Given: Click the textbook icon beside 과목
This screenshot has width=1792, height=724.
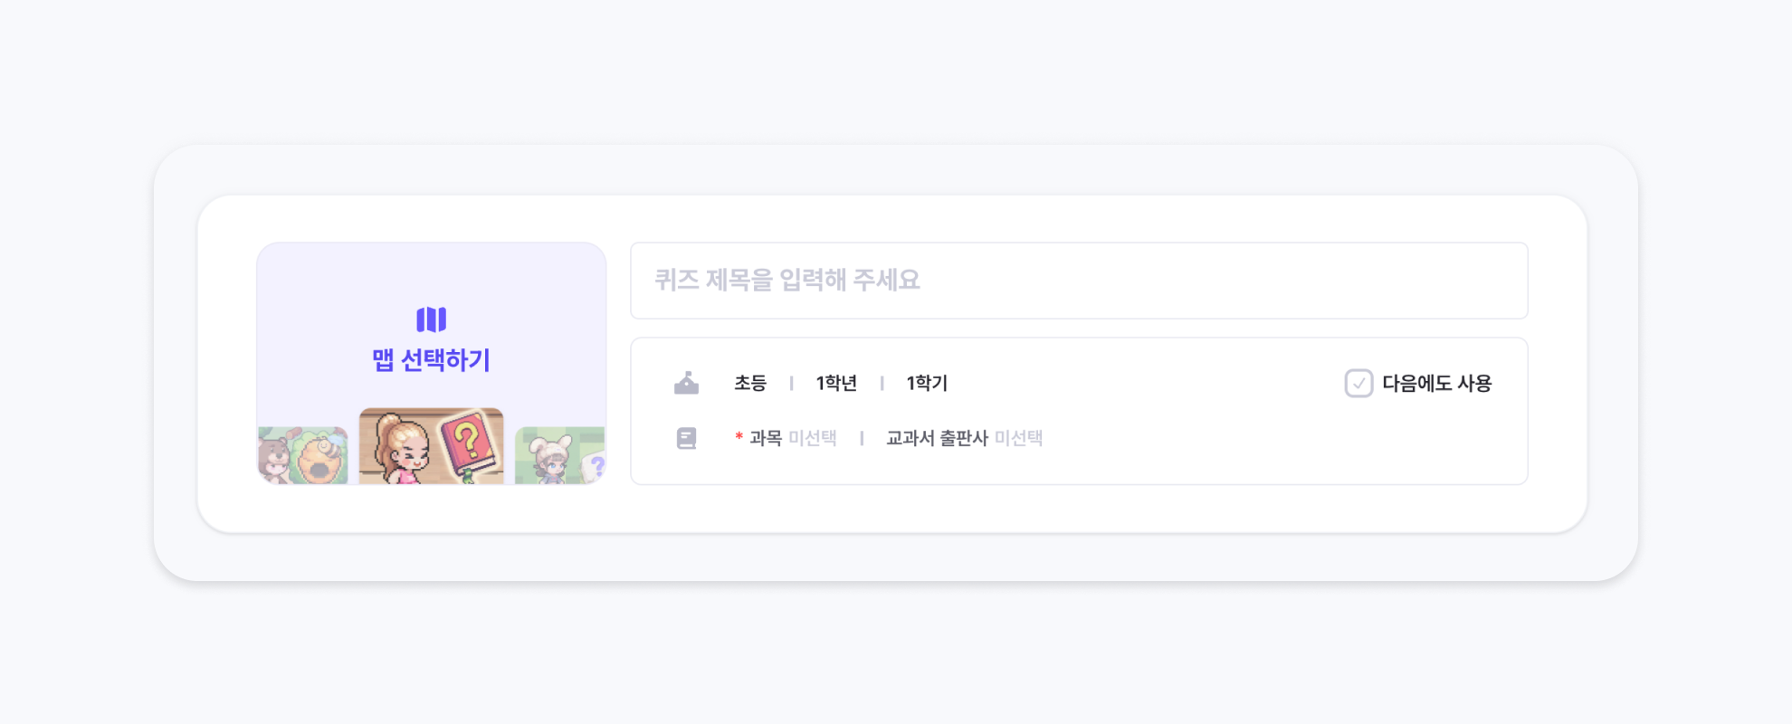Looking at the screenshot, I should coord(686,439).
